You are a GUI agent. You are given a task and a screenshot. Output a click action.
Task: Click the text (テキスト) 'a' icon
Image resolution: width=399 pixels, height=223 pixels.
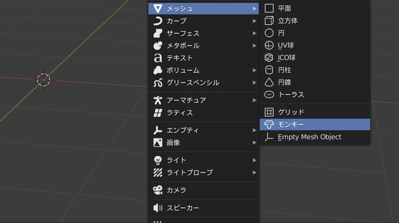tap(158, 58)
